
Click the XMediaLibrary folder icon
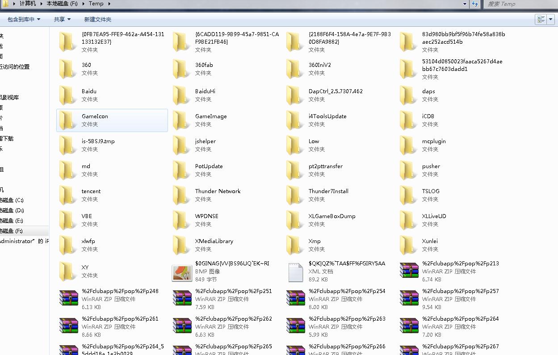pos(181,245)
